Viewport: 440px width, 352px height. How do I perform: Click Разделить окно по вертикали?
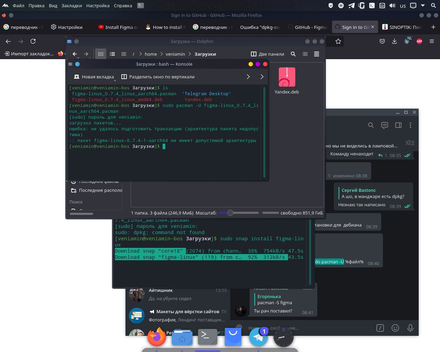(x=158, y=77)
